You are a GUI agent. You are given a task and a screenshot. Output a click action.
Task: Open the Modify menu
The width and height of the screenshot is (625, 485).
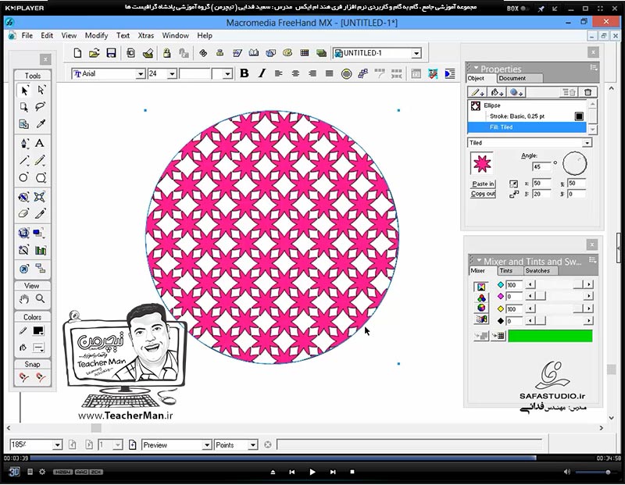96,35
